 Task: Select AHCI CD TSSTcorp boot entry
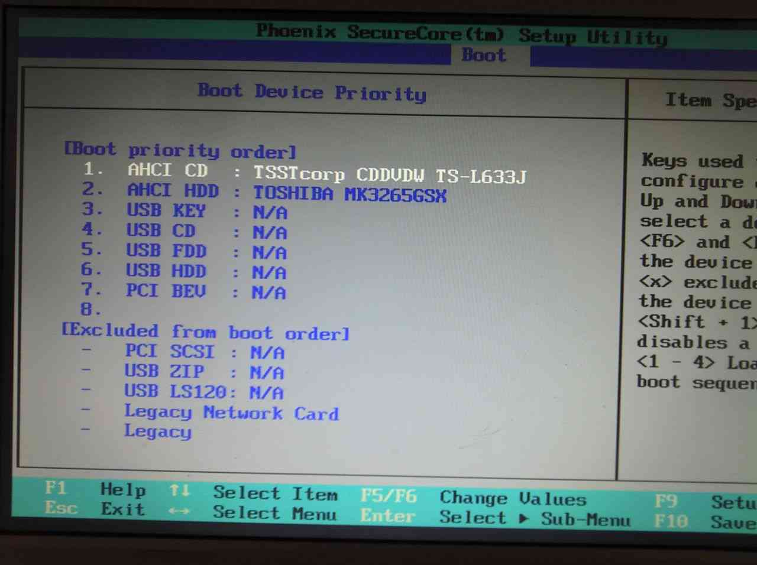pos(304,172)
